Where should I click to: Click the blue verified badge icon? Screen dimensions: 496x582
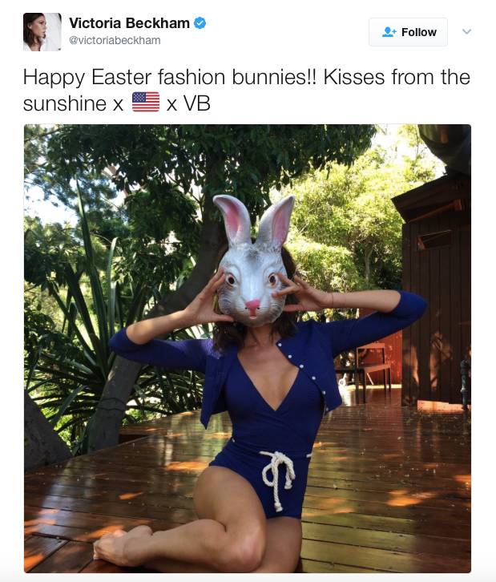click(200, 23)
